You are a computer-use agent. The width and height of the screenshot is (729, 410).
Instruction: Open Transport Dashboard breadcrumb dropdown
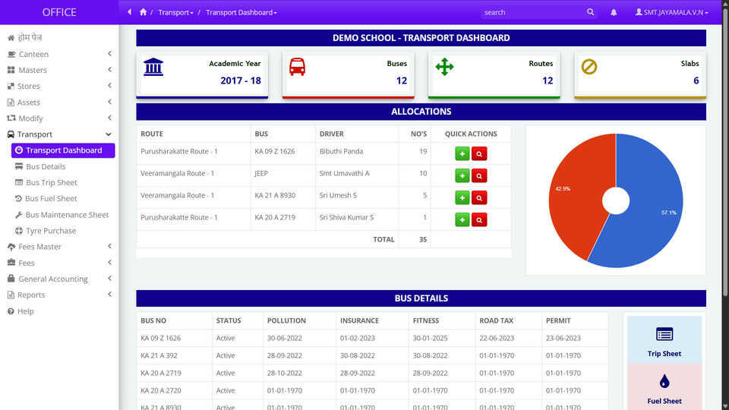(x=241, y=12)
